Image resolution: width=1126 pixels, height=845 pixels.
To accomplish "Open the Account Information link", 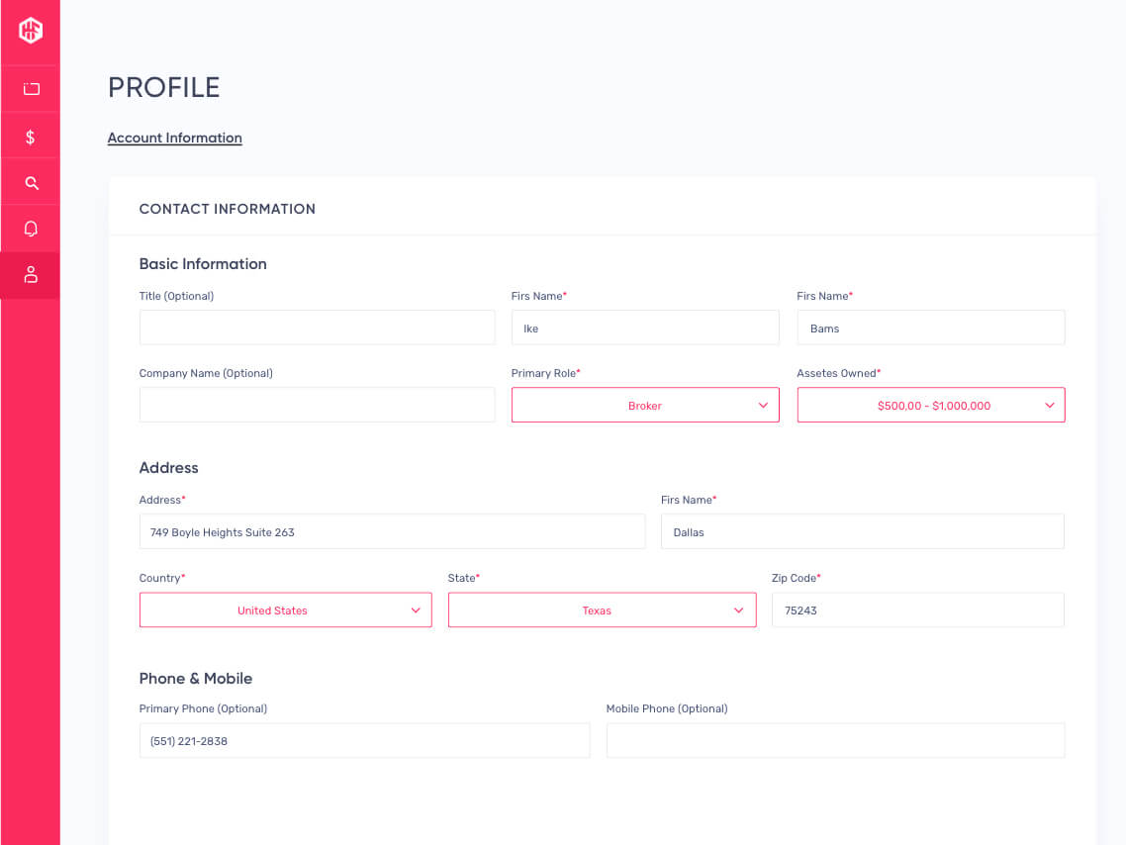I will click(174, 138).
